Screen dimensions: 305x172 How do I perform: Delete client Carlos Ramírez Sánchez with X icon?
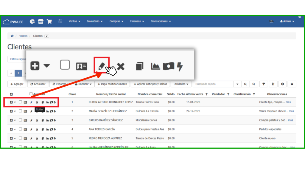(37, 120)
